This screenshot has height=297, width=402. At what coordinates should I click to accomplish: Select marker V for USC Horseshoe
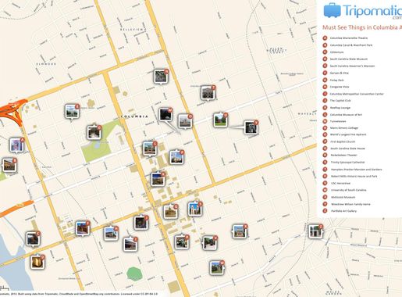209,243
